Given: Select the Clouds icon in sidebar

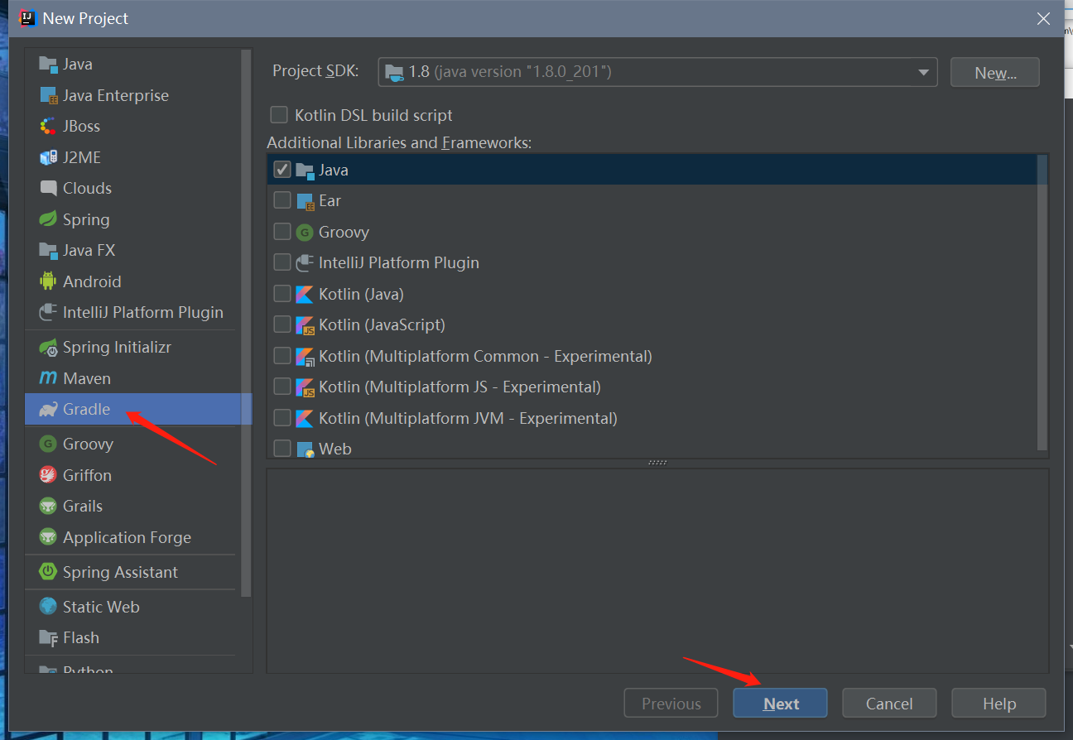Looking at the screenshot, I should [x=48, y=188].
